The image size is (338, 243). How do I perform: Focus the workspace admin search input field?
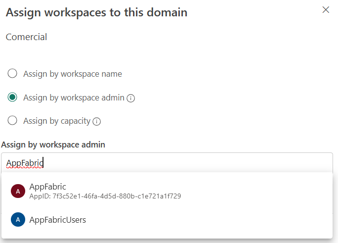(188, 163)
